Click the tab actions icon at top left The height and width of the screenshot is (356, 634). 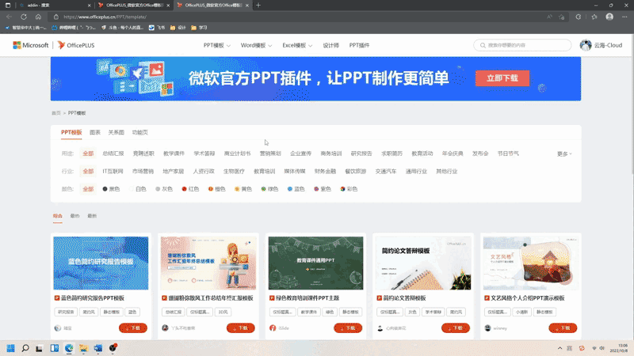[x=8, y=6]
